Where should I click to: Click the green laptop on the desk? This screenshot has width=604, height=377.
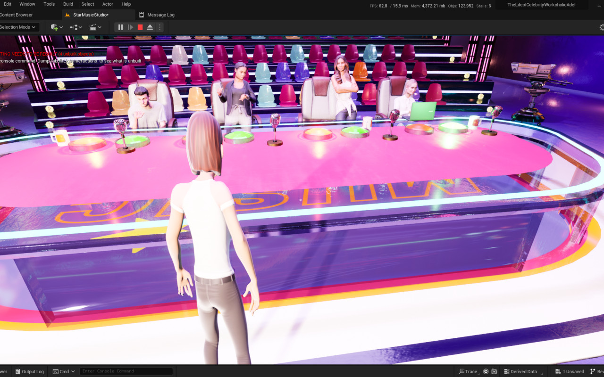point(423,112)
